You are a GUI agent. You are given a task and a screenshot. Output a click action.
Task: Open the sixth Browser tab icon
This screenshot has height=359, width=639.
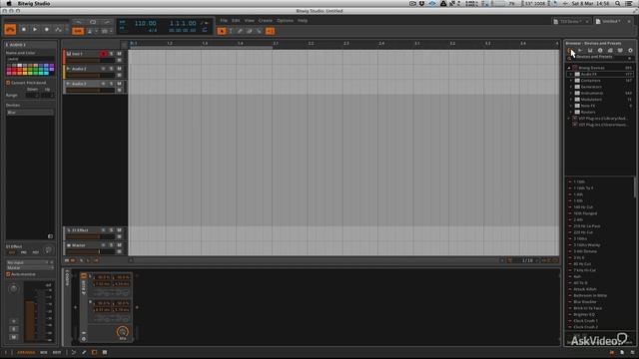620,50
